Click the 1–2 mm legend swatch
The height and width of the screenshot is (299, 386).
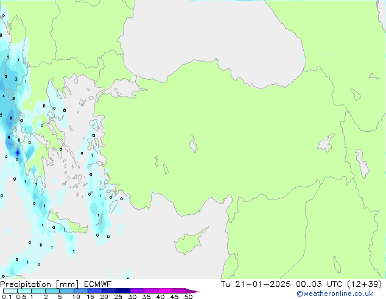[x=38, y=291]
